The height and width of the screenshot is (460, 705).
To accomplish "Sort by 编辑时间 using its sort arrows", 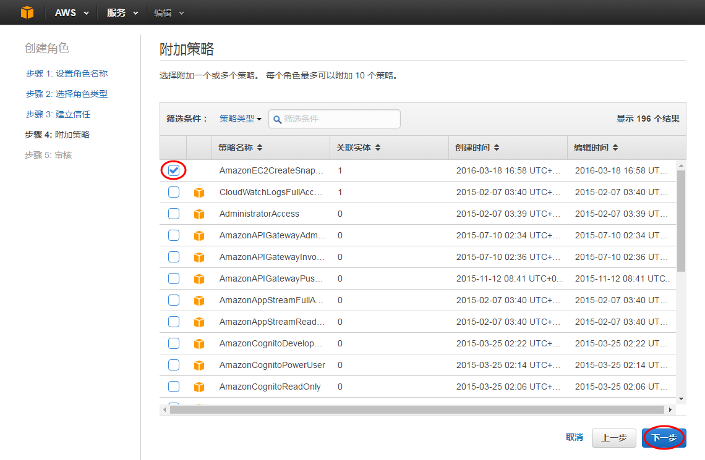I will 615,148.
